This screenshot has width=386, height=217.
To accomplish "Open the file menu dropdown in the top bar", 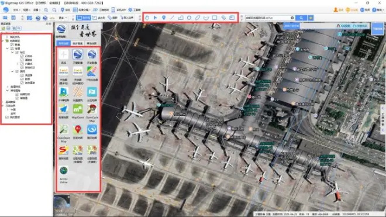I will tap(16, 10).
